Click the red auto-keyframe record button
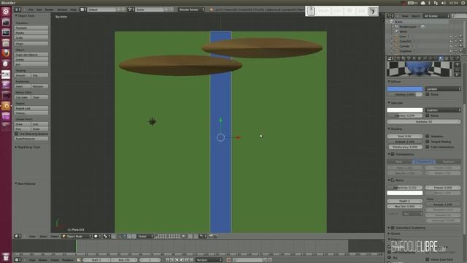 228,260
